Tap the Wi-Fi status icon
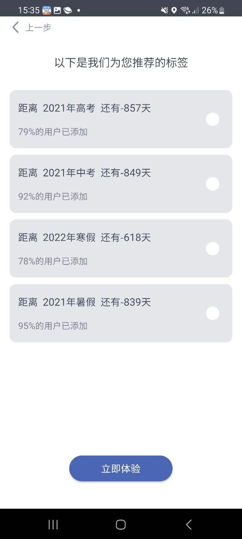Viewport: 242px width, 539px height. 185,8
